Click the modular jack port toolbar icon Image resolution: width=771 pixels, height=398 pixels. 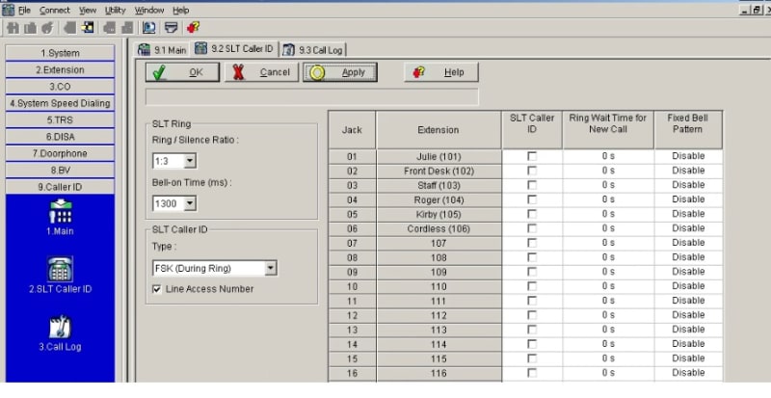pos(172,28)
